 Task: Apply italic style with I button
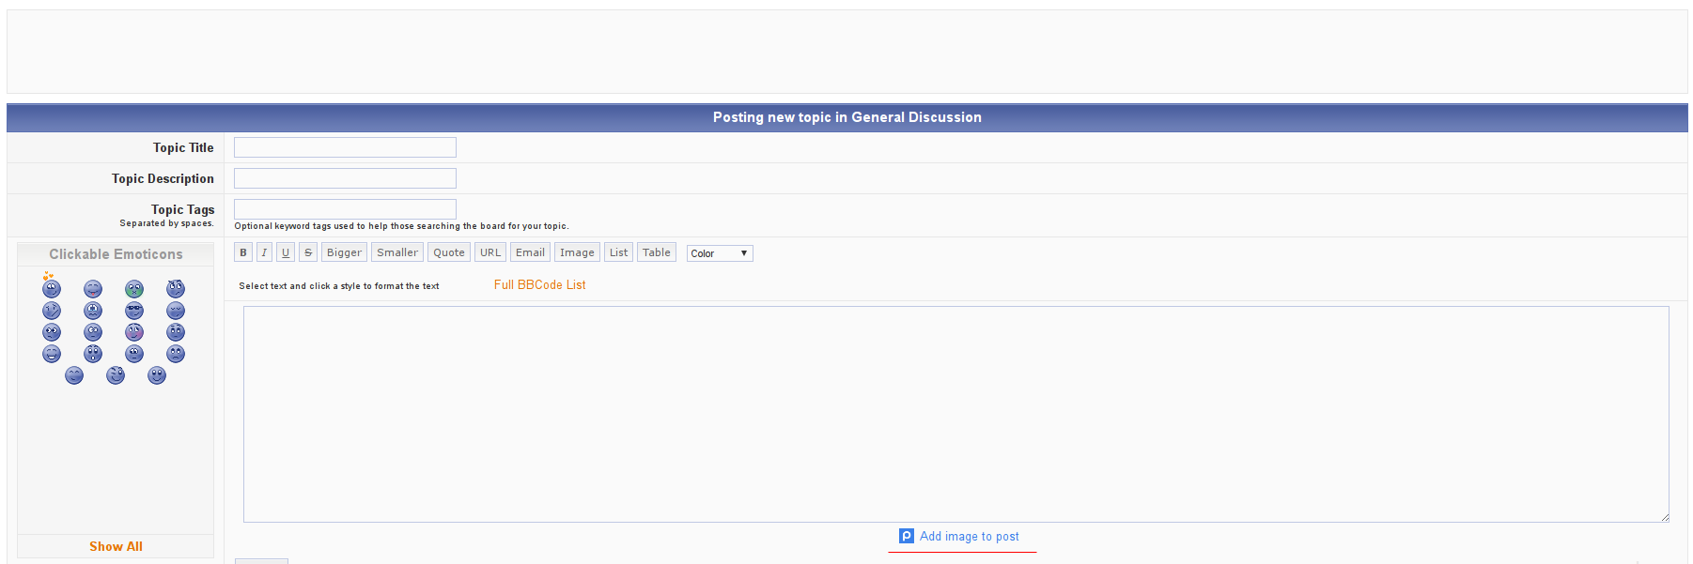[x=264, y=252]
